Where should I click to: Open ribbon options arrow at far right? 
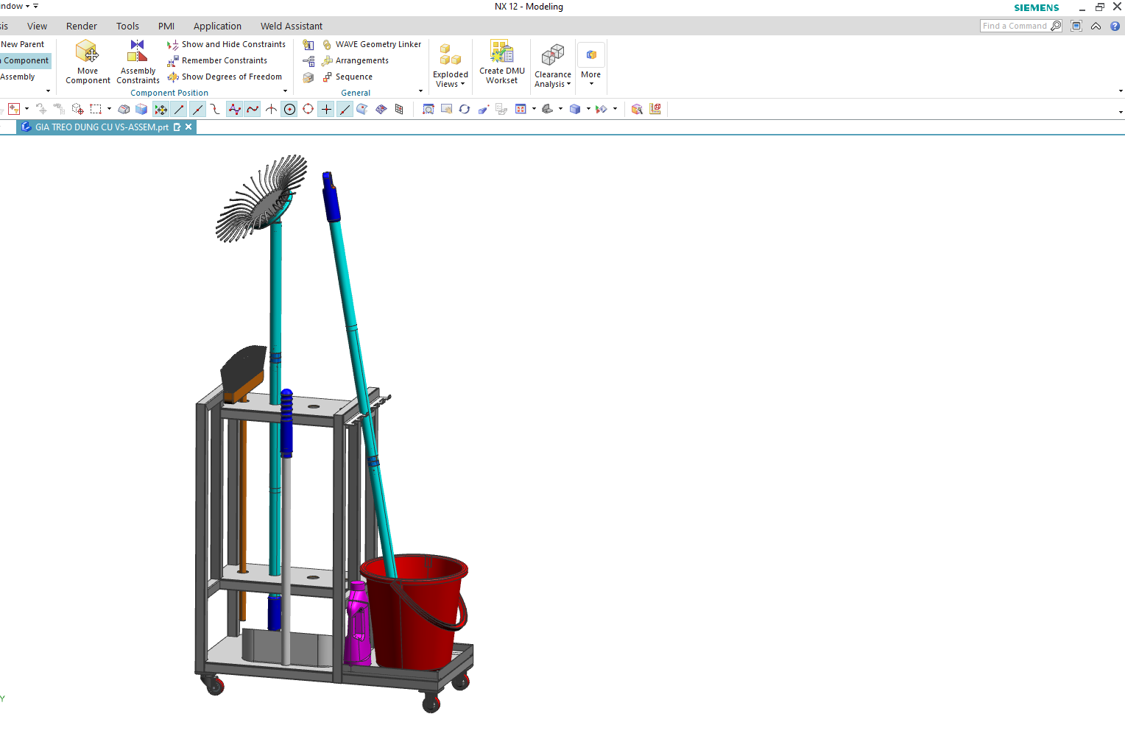pyautogui.click(x=1121, y=91)
